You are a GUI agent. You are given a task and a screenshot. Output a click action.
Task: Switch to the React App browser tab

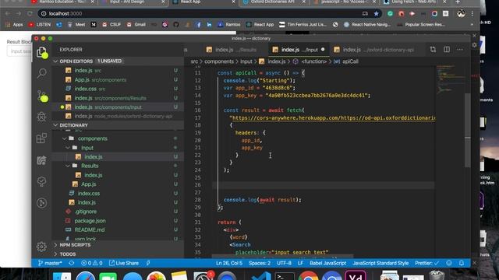(x=203, y=2)
